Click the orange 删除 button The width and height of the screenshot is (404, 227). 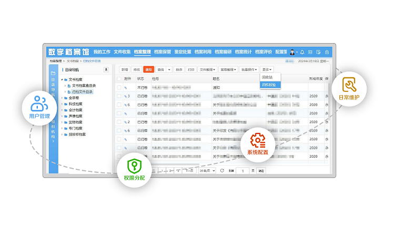(x=148, y=69)
